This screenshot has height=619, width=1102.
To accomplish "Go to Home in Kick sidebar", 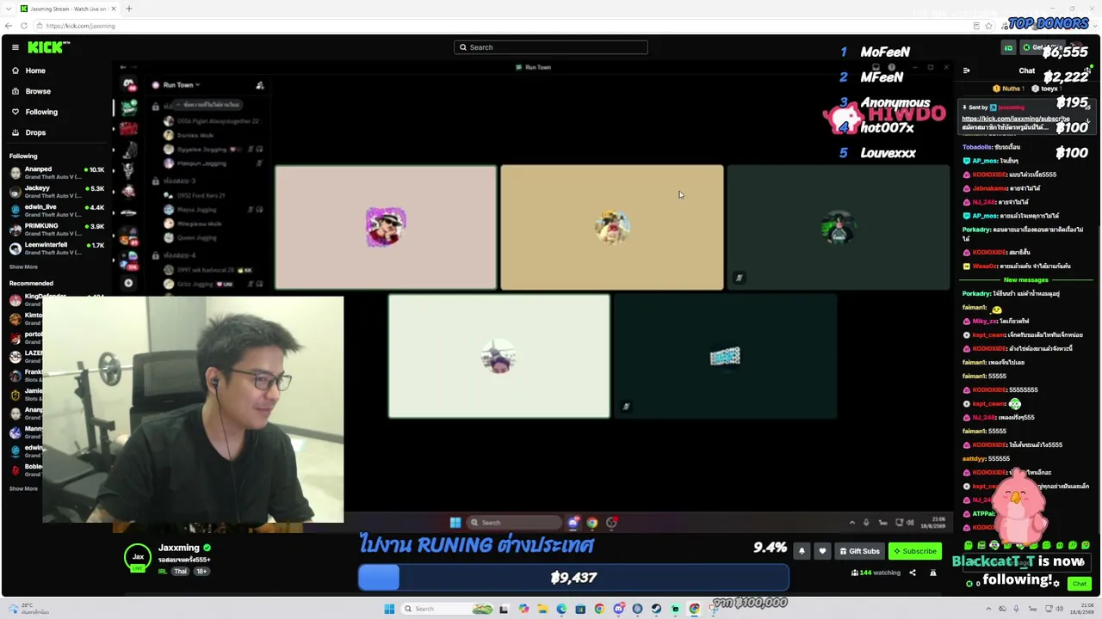I will [x=35, y=70].
